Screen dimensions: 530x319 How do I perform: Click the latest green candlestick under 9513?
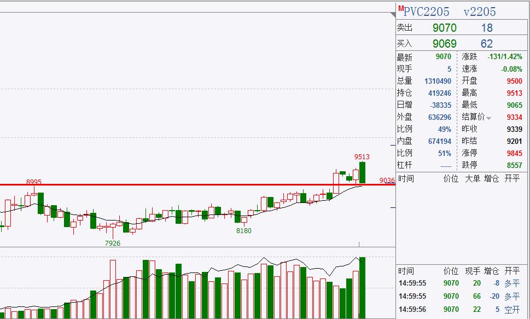pyautogui.click(x=362, y=172)
